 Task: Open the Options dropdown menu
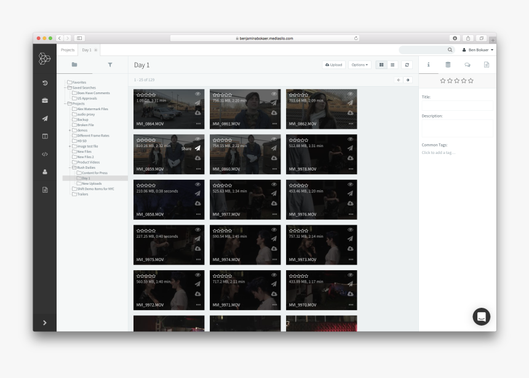click(360, 65)
